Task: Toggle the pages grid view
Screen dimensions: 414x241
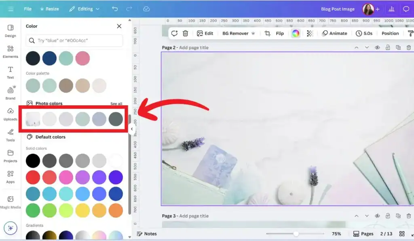Action: [x=402, y=234]
